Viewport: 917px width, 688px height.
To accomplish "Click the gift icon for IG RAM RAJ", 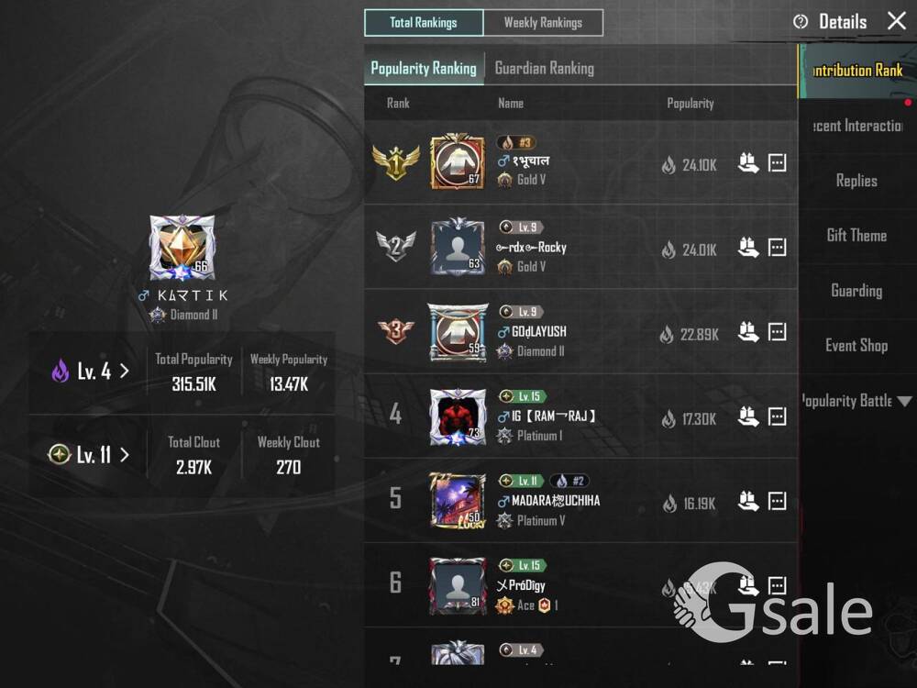I will pos(748,416).
